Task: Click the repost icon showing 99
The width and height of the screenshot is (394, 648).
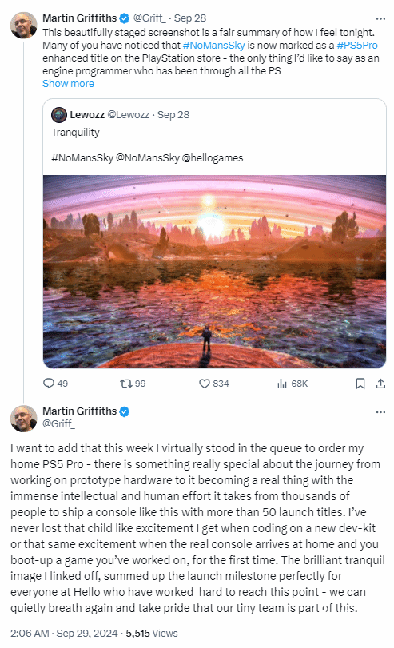Action: pyautogui.click(x=125, y=384)
